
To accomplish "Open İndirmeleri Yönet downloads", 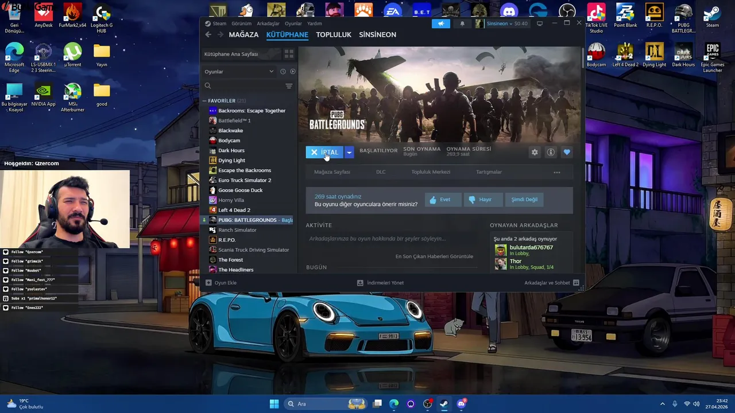I will [380, 283].
